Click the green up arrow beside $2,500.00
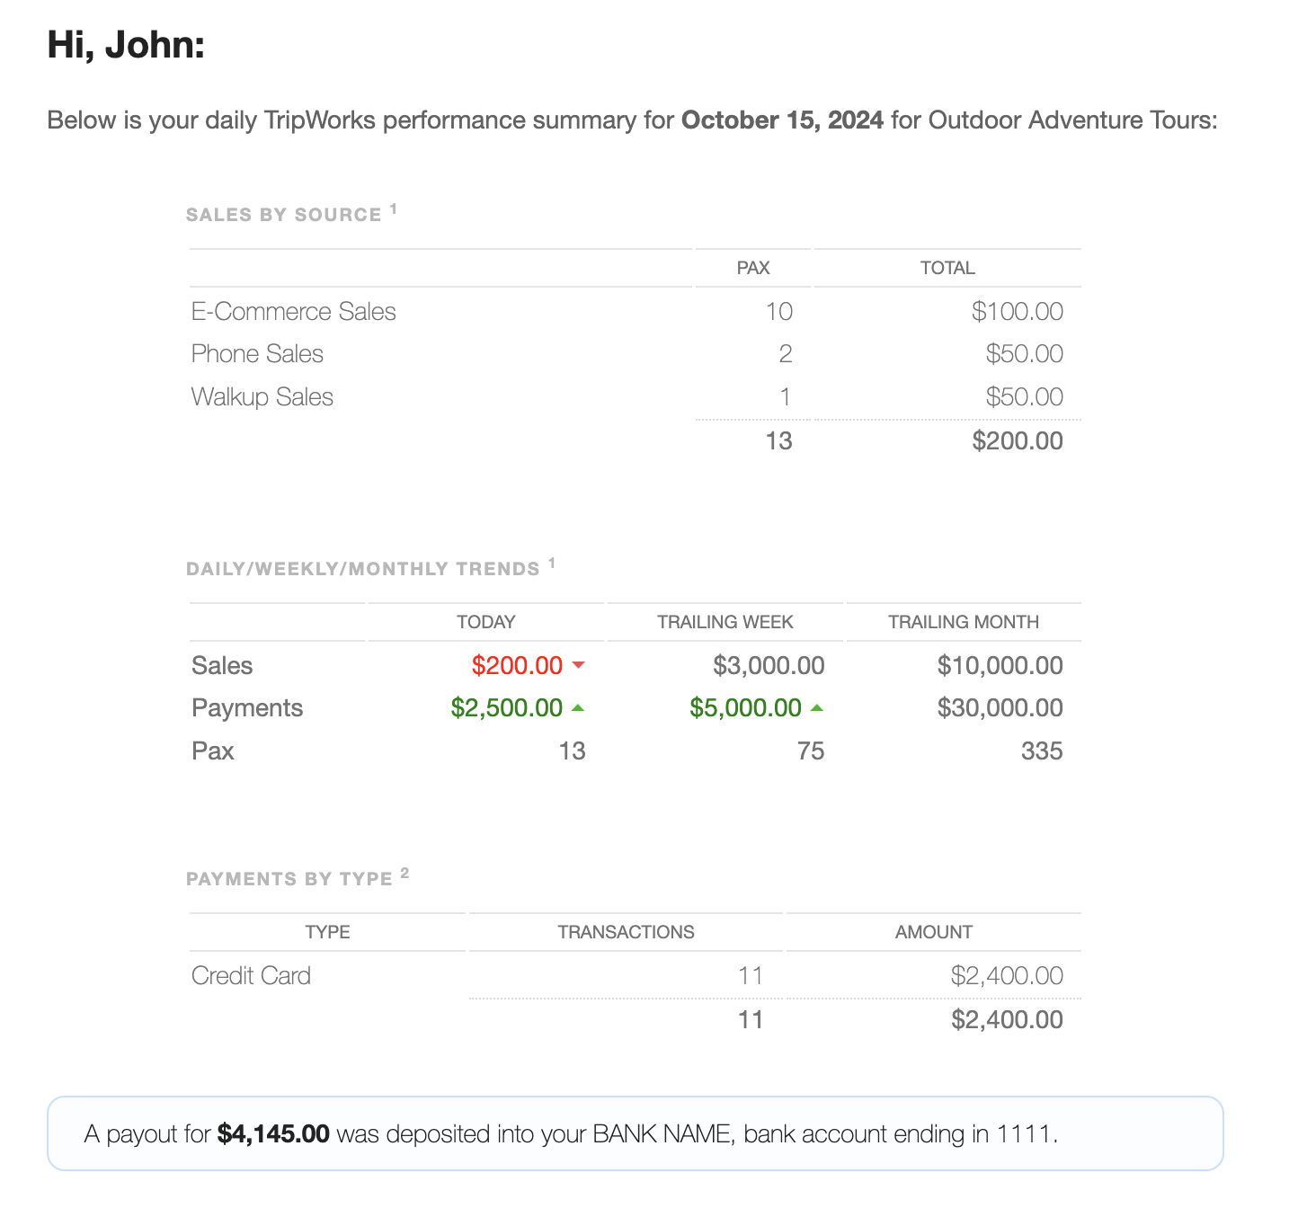The image size is (1298, 1208). (x=578, y=708)
